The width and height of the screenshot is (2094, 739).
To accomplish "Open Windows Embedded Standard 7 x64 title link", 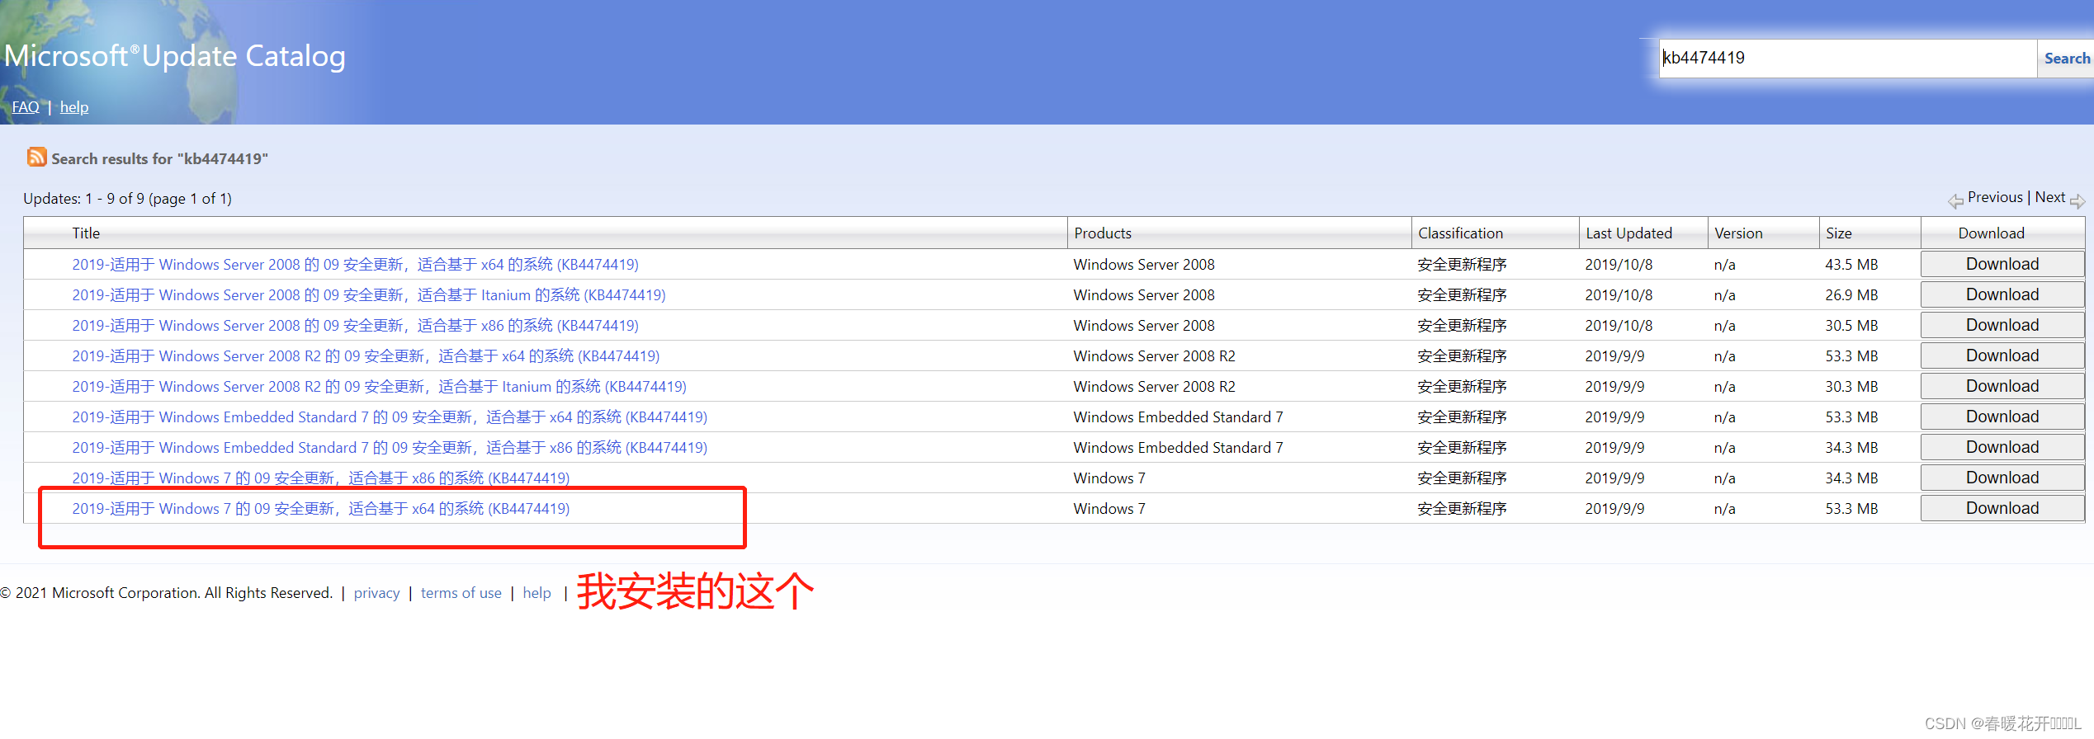I will (x=390, y=417).
